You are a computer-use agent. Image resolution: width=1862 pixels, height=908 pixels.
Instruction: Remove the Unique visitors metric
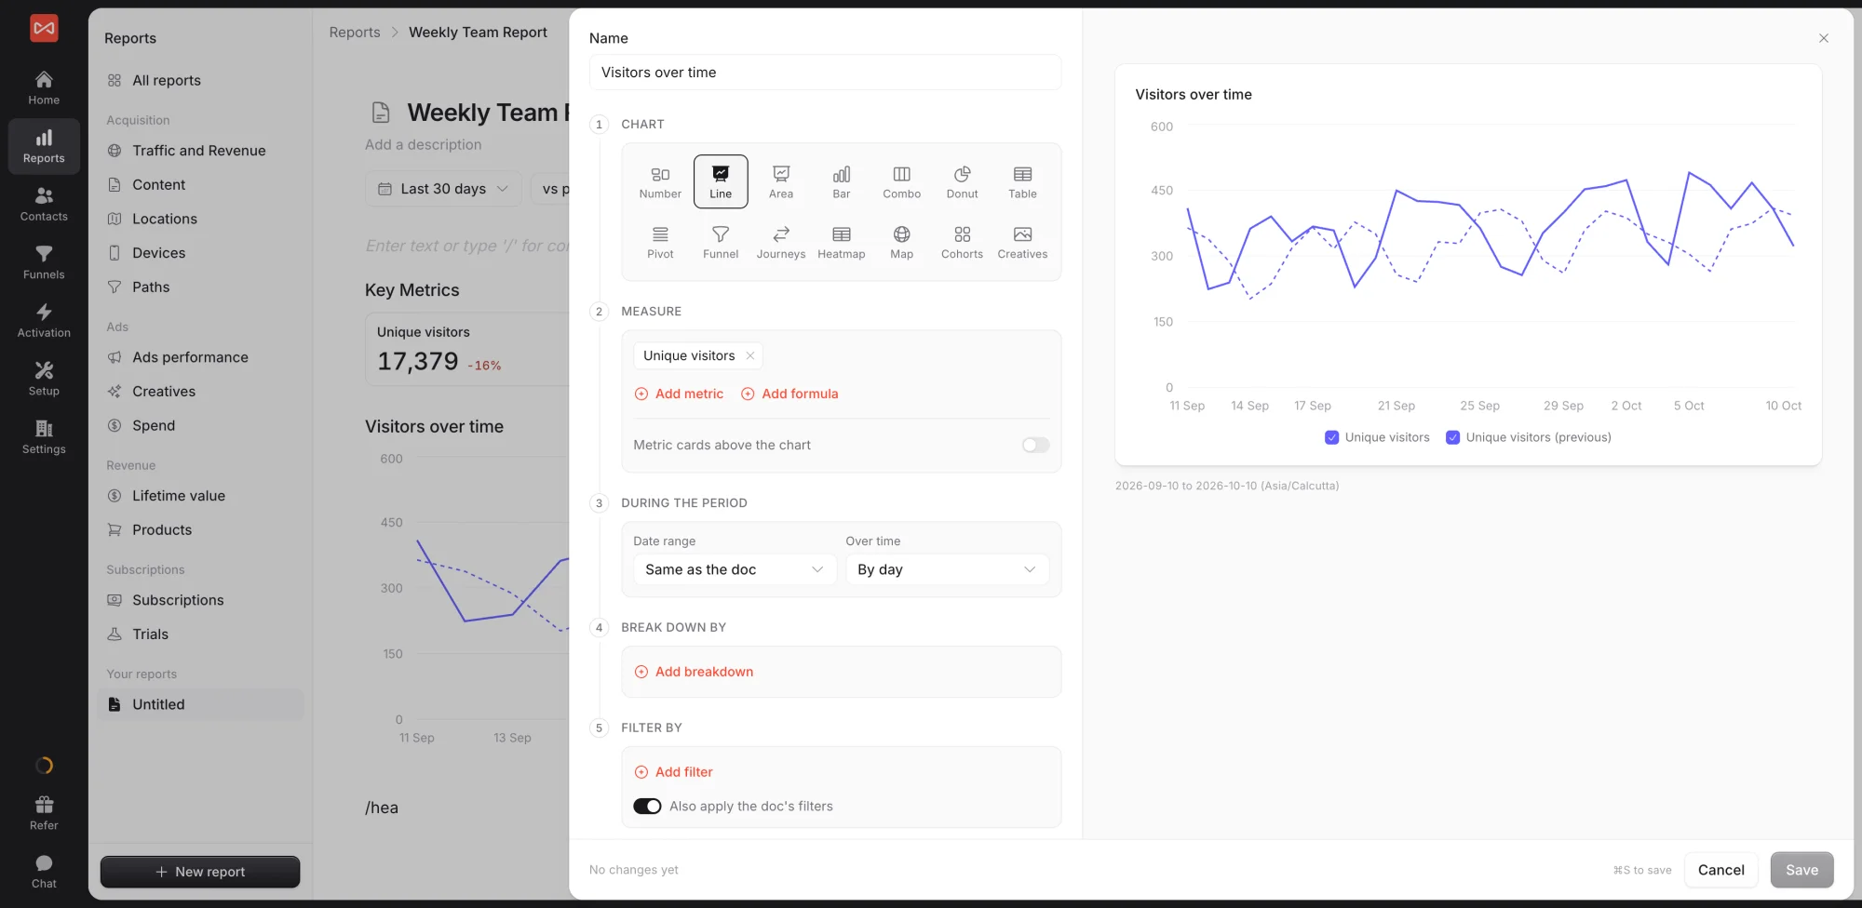[750, 355]
